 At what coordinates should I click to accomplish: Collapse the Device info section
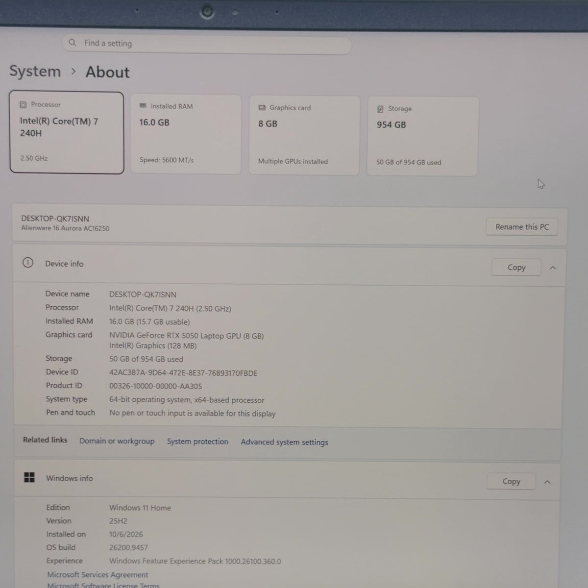(x=553, y=268)
